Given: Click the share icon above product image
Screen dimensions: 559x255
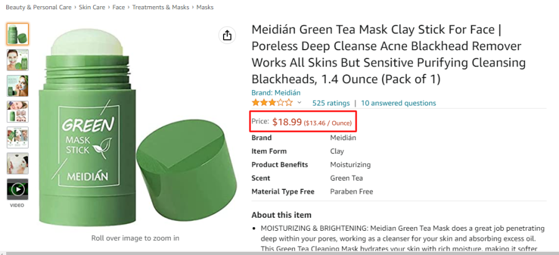Looking at the screenshot, I should [227, 35].
